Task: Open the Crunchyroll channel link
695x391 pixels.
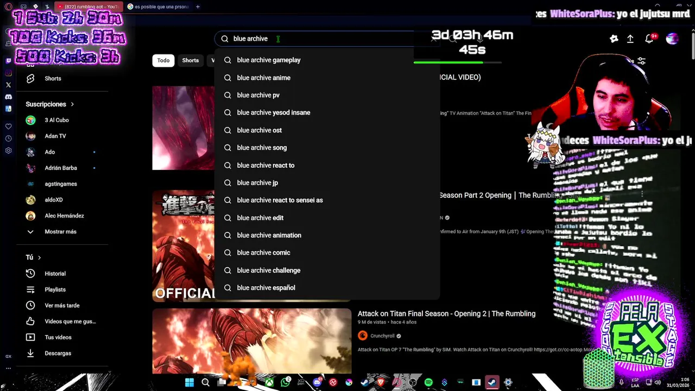Action: [382, 336]
